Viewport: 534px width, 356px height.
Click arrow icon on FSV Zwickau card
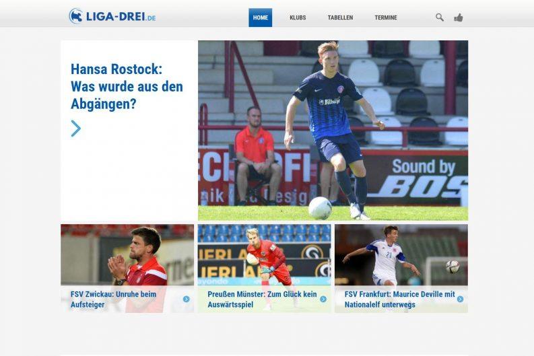coord(187,299)
